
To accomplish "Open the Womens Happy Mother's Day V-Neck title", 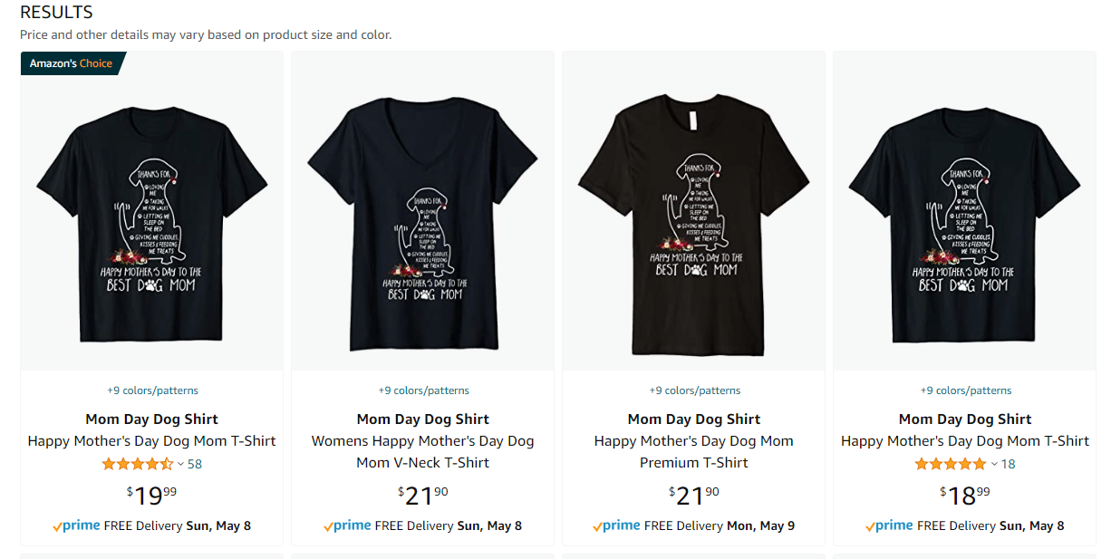I will click(x=423, y=451).
